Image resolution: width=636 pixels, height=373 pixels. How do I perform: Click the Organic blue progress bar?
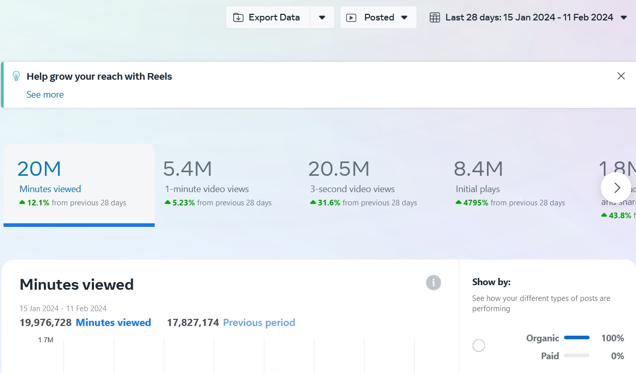[x=576, y=338]
